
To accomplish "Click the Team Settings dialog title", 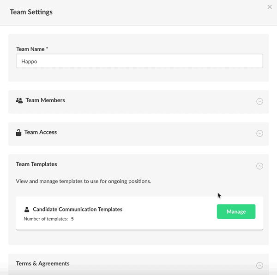I will coord(31,12).
